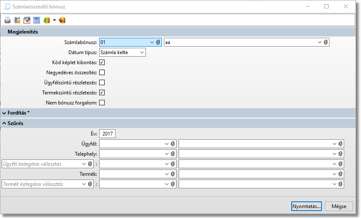Screen dimensions: 361x219
Task: Expand the Fordítás * section
Action: (4, 113)
